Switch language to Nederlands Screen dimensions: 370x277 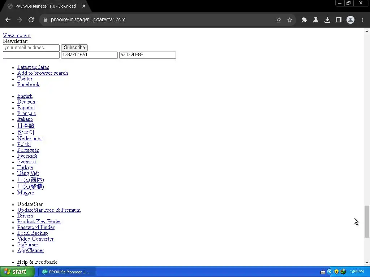tap(30, 139)
